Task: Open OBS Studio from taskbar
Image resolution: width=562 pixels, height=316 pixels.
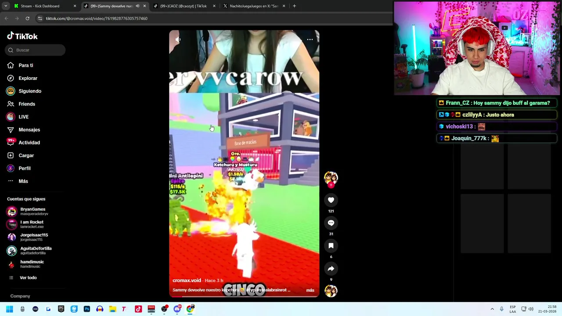Action: pos(164,309)
